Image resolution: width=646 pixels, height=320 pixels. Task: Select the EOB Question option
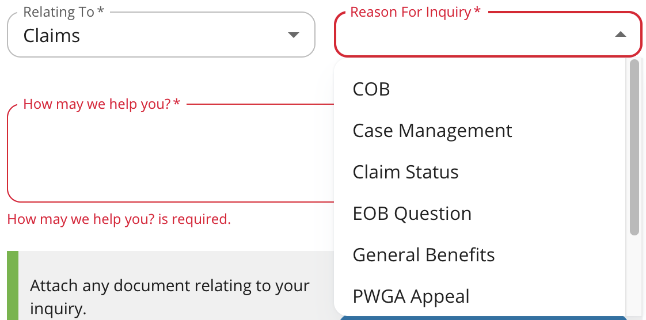(x=412, y=214)
